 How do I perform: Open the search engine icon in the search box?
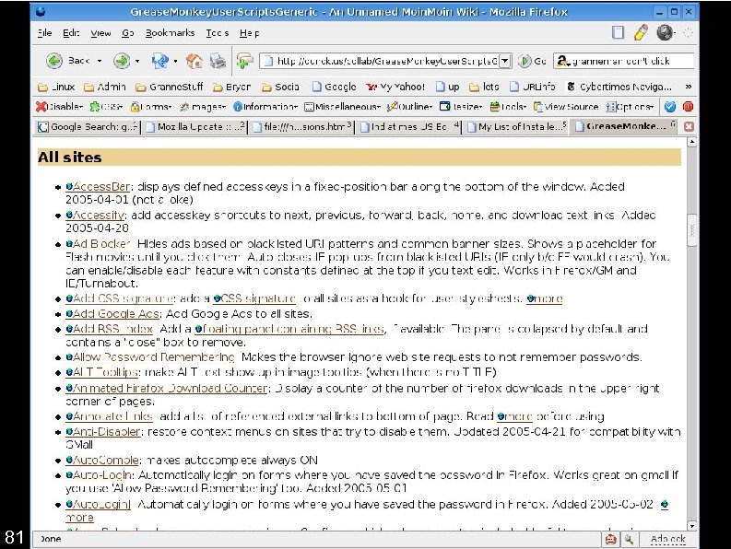pyautogui.click(x=563, y=61)
